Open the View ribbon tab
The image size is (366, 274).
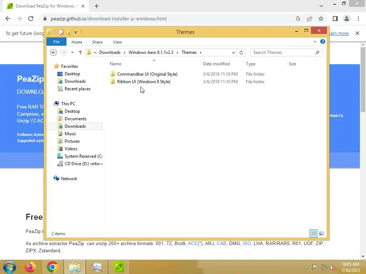(x=117, y=42)
